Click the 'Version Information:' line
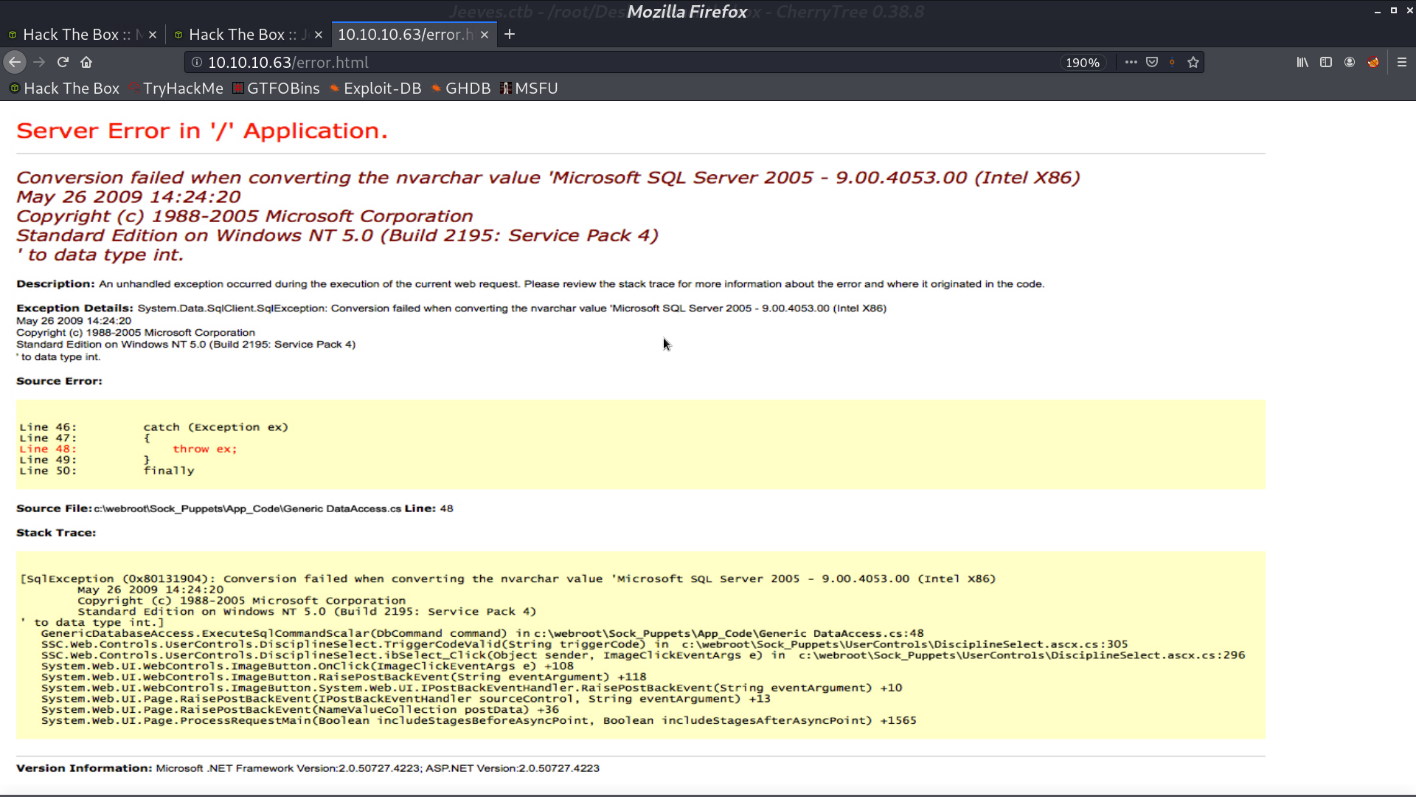The width and height of the screenshot is (1416, 797). 308,768
